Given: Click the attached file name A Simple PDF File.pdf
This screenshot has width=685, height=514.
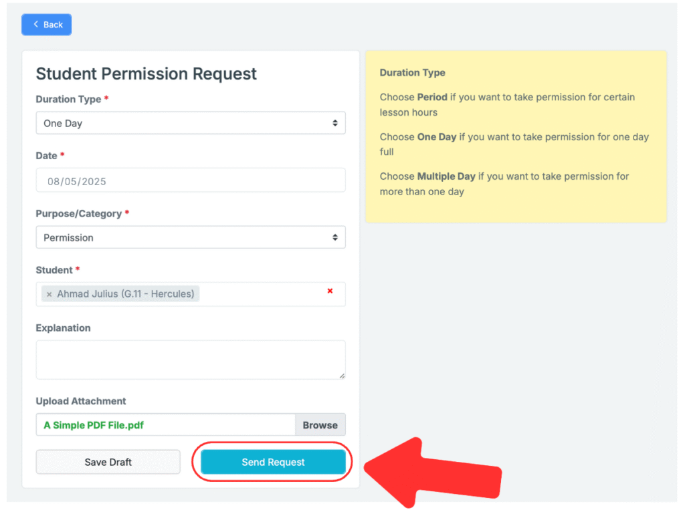Looking at the screenshot, I should [x=94, y=425].
